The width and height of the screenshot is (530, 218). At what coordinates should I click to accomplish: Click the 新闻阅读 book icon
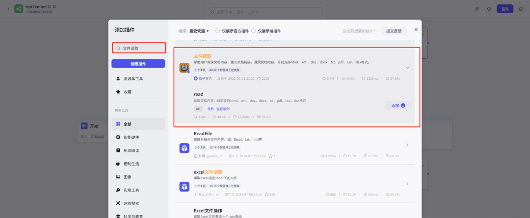[x=118, y=150]
